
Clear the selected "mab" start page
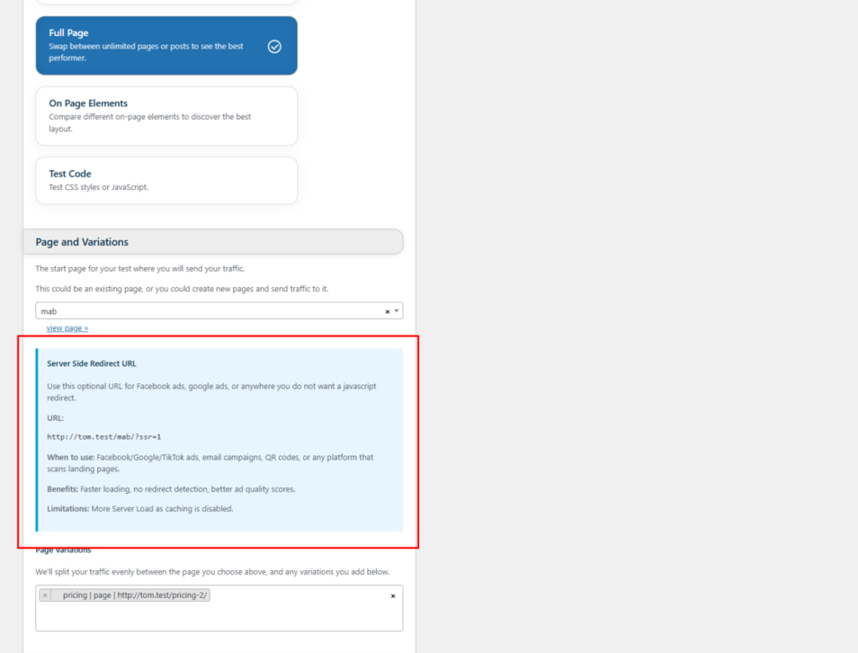387,311
